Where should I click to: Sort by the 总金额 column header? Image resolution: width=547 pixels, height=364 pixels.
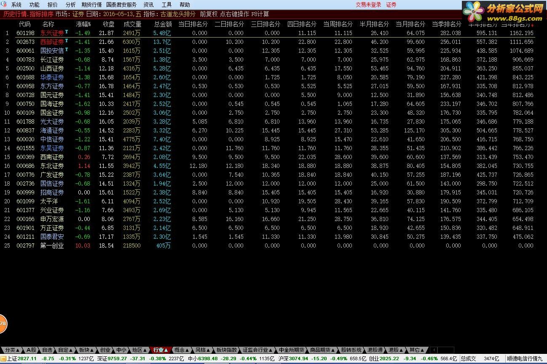click(x=163, y=24)
